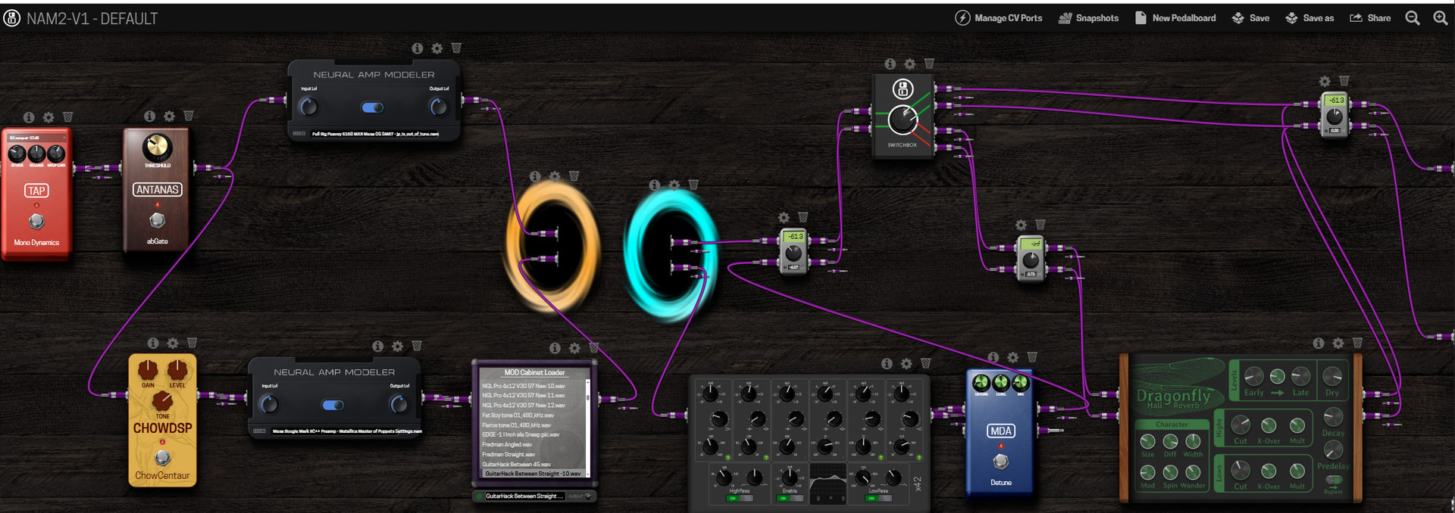The image size is (1455, 513).
Task: Open settings of orange portal plugin
Action: point(555,176)
